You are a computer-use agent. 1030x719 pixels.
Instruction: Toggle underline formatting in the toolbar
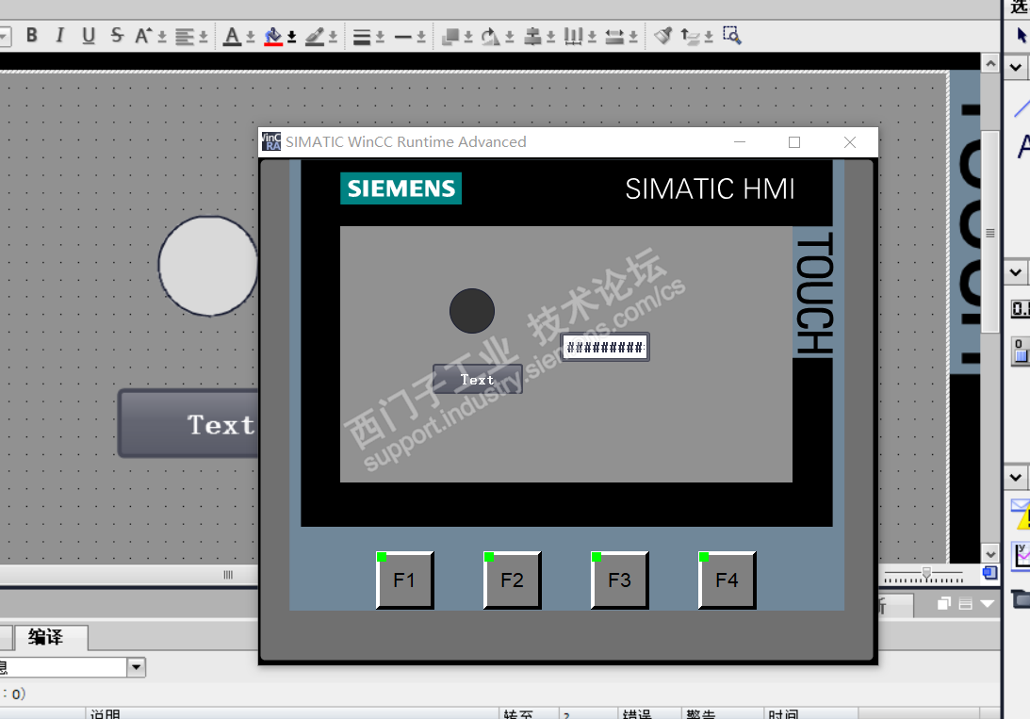tap(89, 36)
